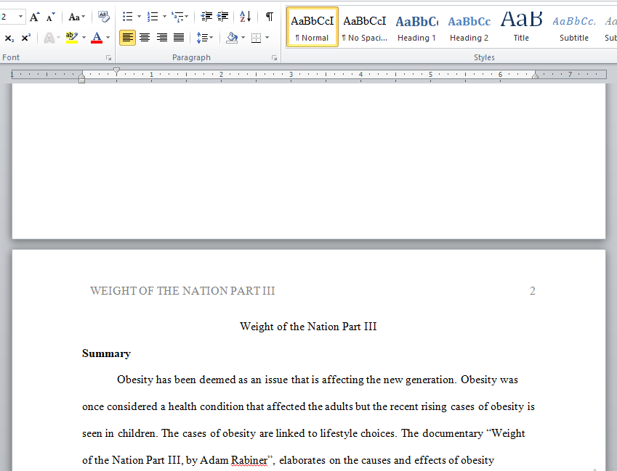
Task: Click the centered title Weight of the Nation Part III
Action: click(x=308, y=327)
